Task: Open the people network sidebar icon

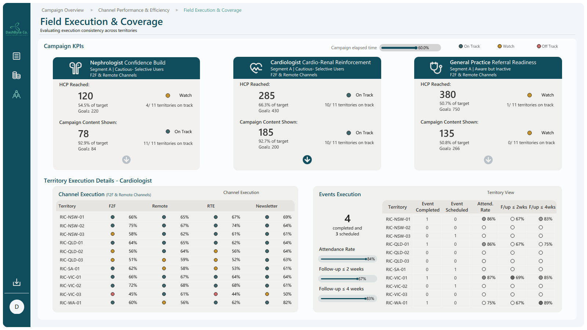Action: pos(17,94)
